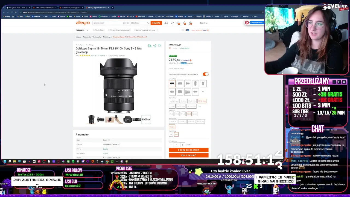Open the Facebook bookmark

(36, 16)
